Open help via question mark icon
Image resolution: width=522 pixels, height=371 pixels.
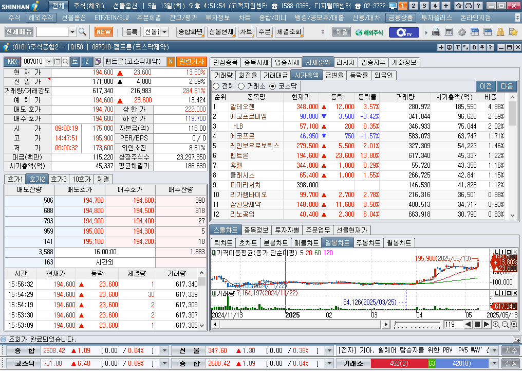point(478,6)
